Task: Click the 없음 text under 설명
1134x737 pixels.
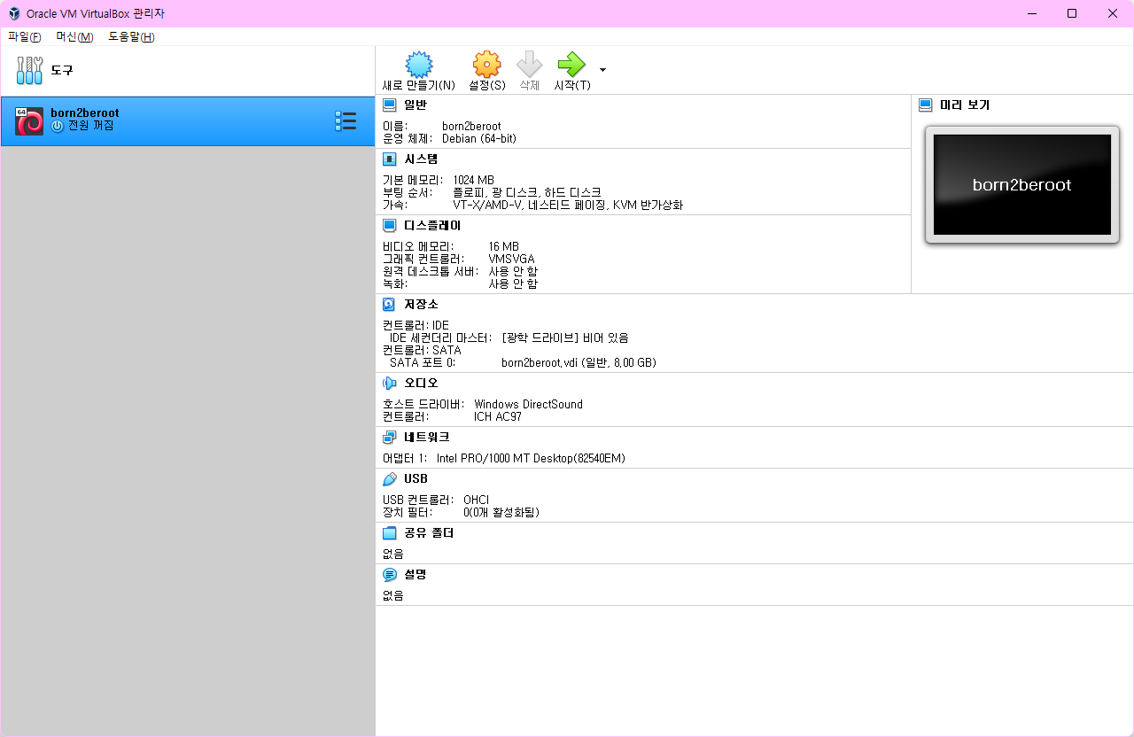Action: (392, 595)
